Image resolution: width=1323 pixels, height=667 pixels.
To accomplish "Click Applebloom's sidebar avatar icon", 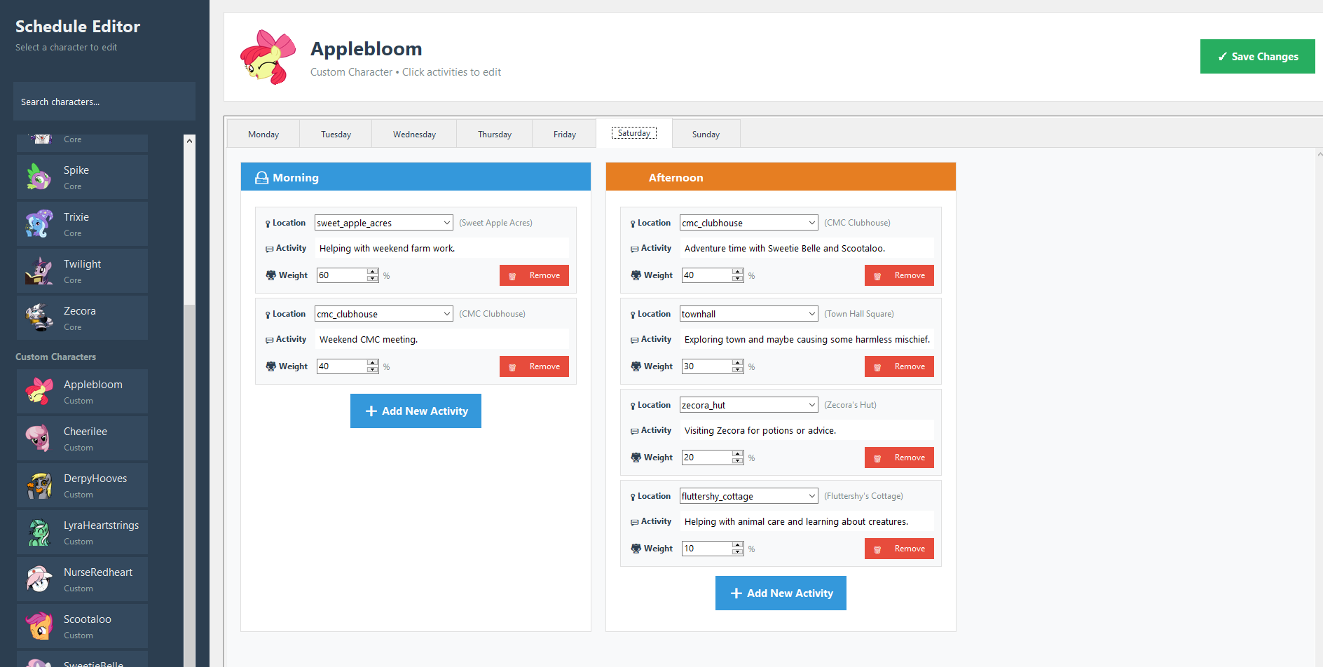I will [39, 391].
